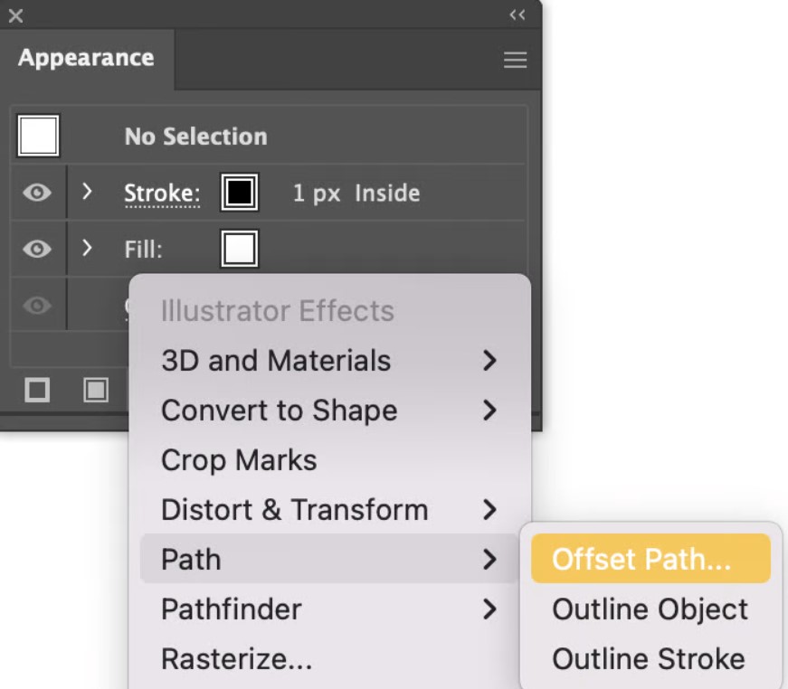This screenshot has width=788, height=689.
Task: Click the black stroke color swatch
Action: 240,193
